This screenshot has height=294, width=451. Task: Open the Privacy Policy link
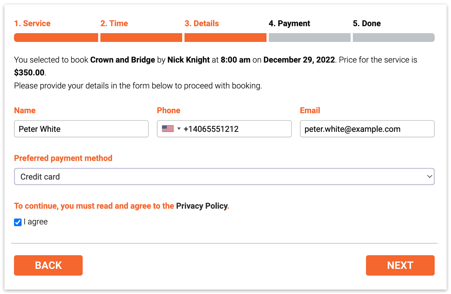tap(202, 206)
